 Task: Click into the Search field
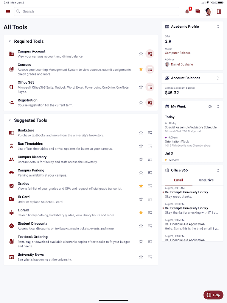(97, 12)
